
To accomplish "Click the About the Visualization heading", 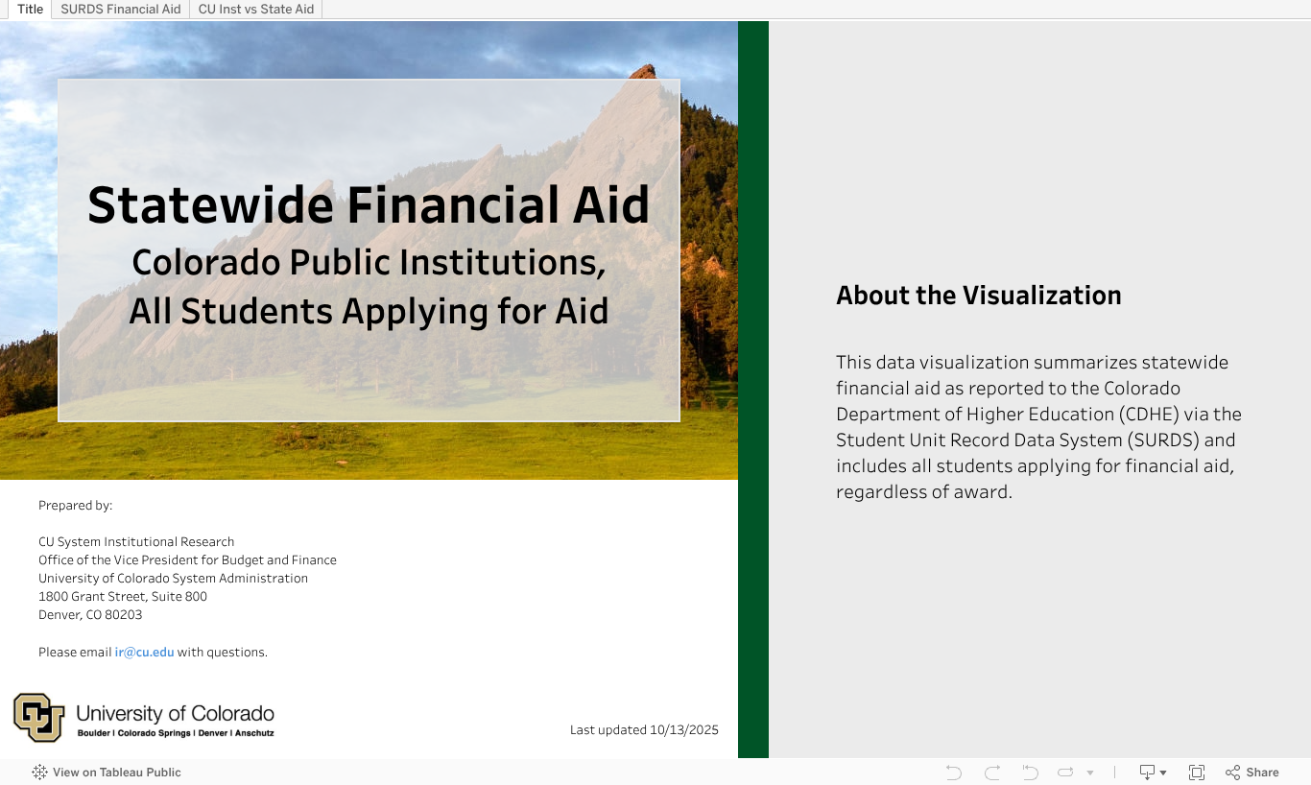I will click(978, 296).
